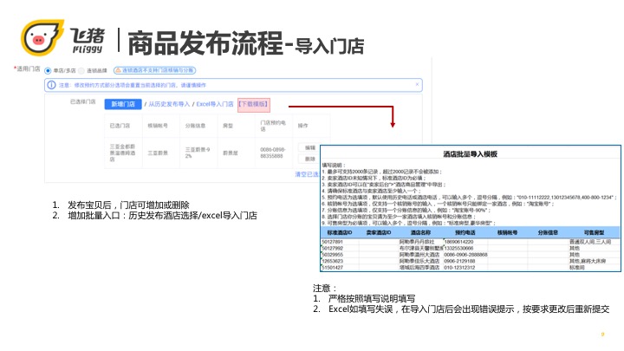Click the 删除 button in the store row
Image resolution: width=624 pixels, height=351 pixels.
(310, 159)
